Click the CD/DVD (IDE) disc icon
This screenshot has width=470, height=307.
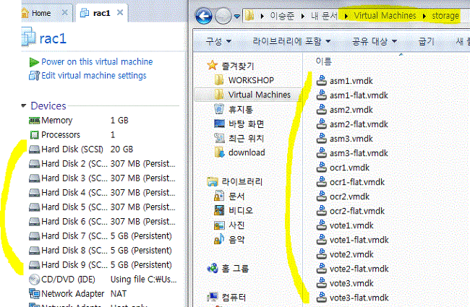pos(34,280)
